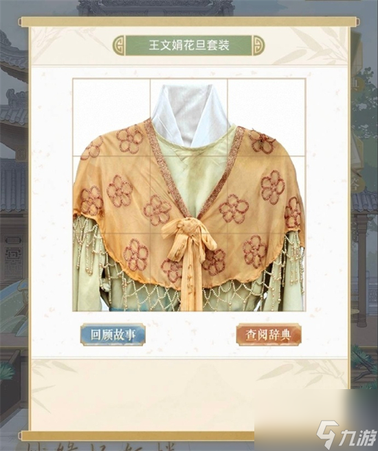Pick the bottom-right tile with pearl net fringe
The height and width of the screenshot is (451, 378).
coord(266,272)
